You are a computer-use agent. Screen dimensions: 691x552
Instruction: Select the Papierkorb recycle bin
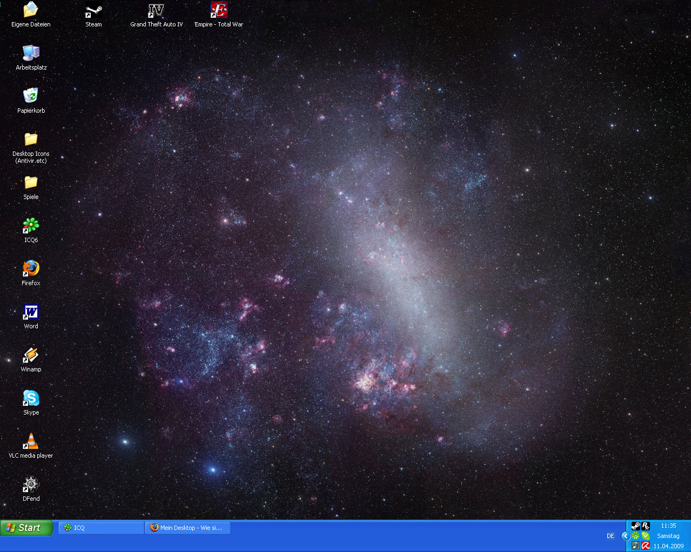31,96
